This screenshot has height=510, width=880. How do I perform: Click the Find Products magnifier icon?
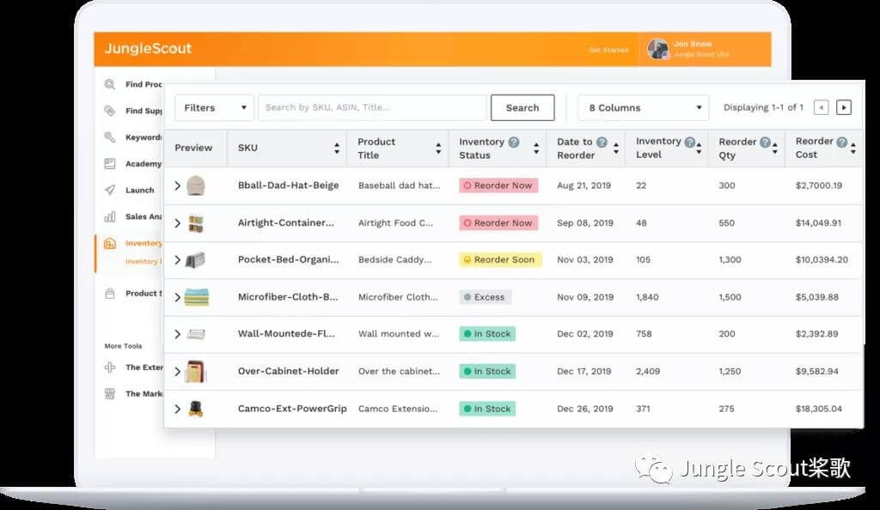click(110, 85)
